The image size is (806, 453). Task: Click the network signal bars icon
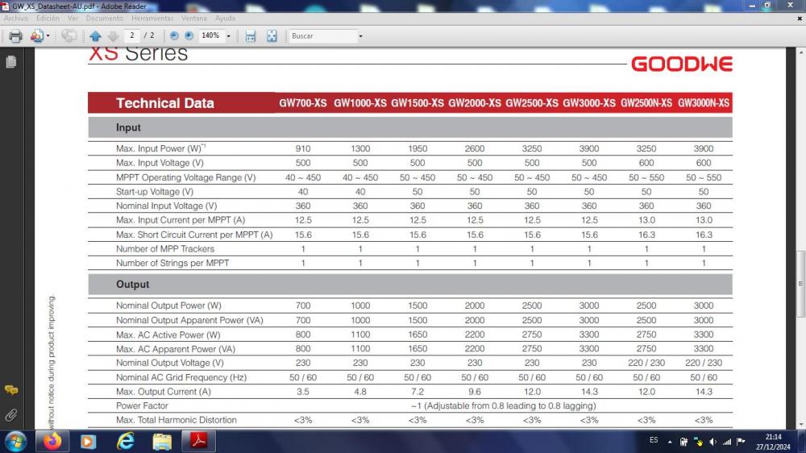(x=727, y=442)
